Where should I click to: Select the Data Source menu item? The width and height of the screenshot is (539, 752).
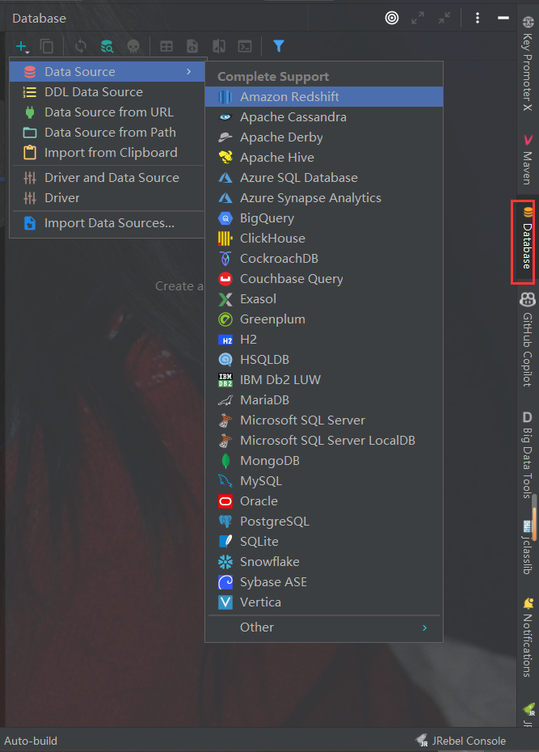tap(107, 71)
